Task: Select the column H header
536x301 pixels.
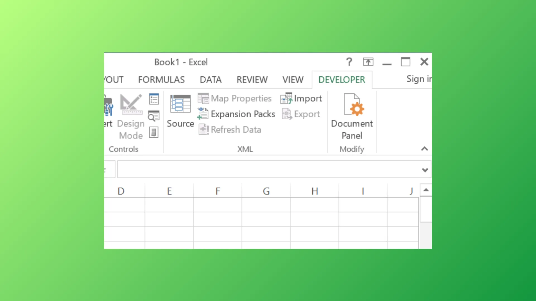Action: point(314,191)
